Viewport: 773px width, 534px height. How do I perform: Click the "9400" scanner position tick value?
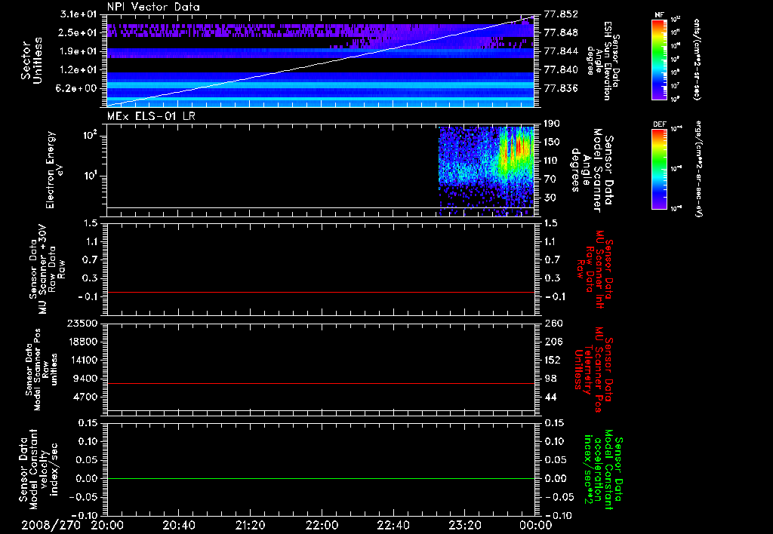tap(85, 379)
